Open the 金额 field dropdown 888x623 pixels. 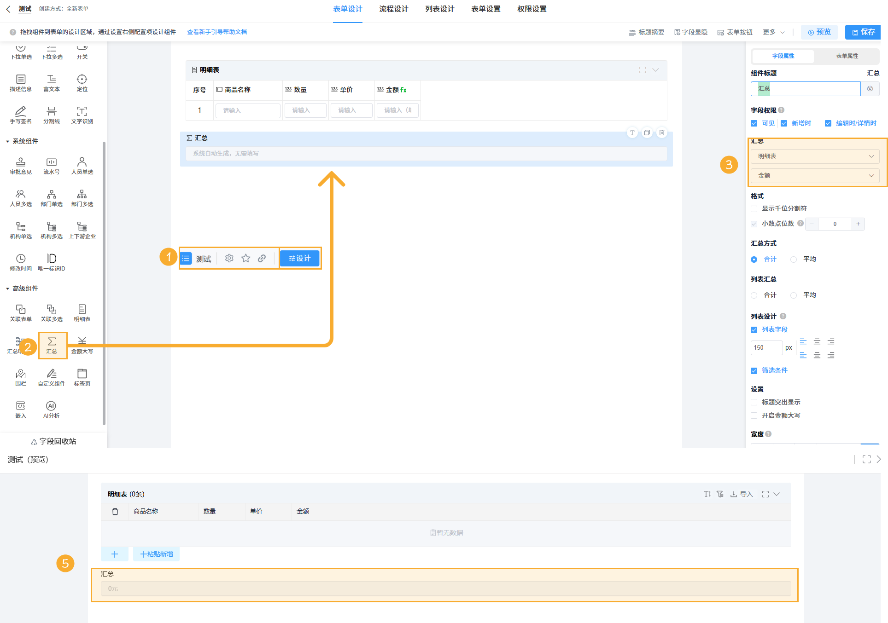pos(815,176)
